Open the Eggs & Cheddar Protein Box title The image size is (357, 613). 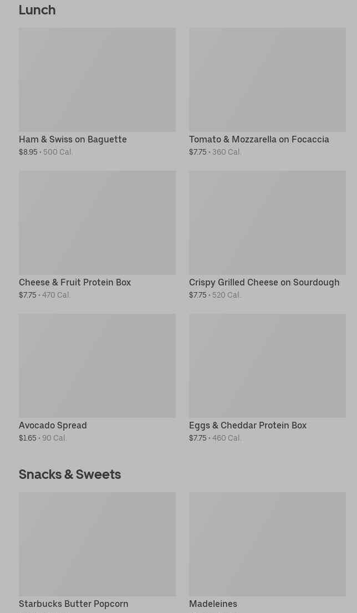[248, 426]
